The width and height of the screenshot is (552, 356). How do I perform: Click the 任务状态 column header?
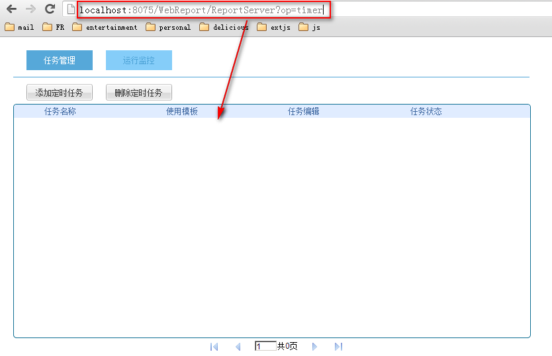(x=426, y=112)
